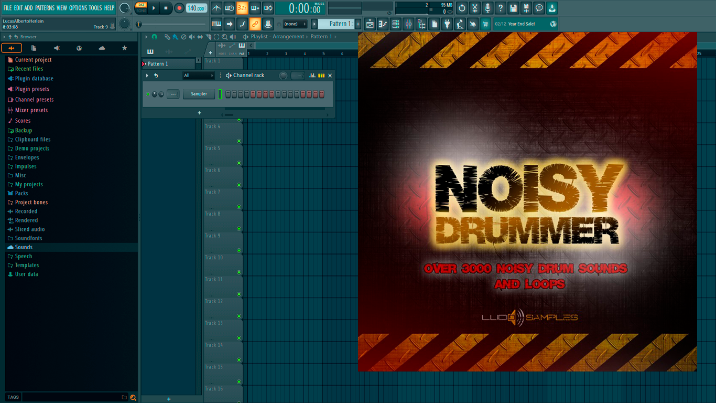Screen dimensions: 716x403
Task: Open the TOOLS menu
Action: 95,8
